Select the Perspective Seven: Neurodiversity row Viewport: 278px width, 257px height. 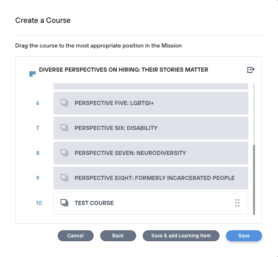click(151, 153)
